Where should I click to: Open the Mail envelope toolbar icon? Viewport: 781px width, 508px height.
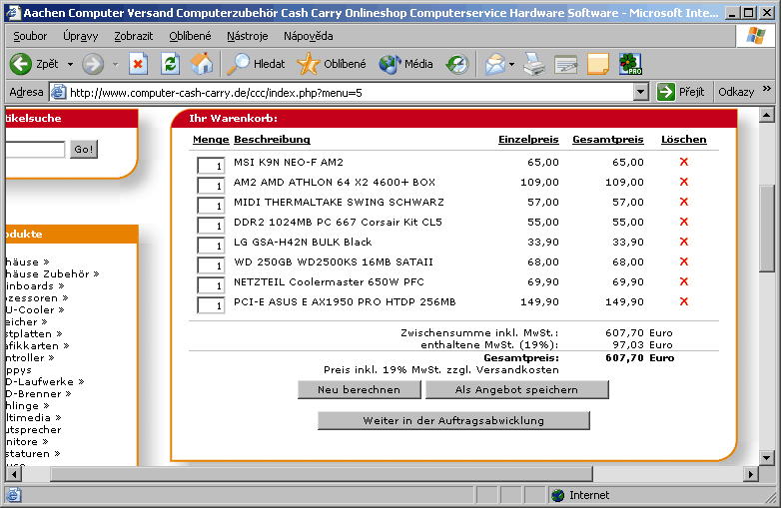click(495, 64)
